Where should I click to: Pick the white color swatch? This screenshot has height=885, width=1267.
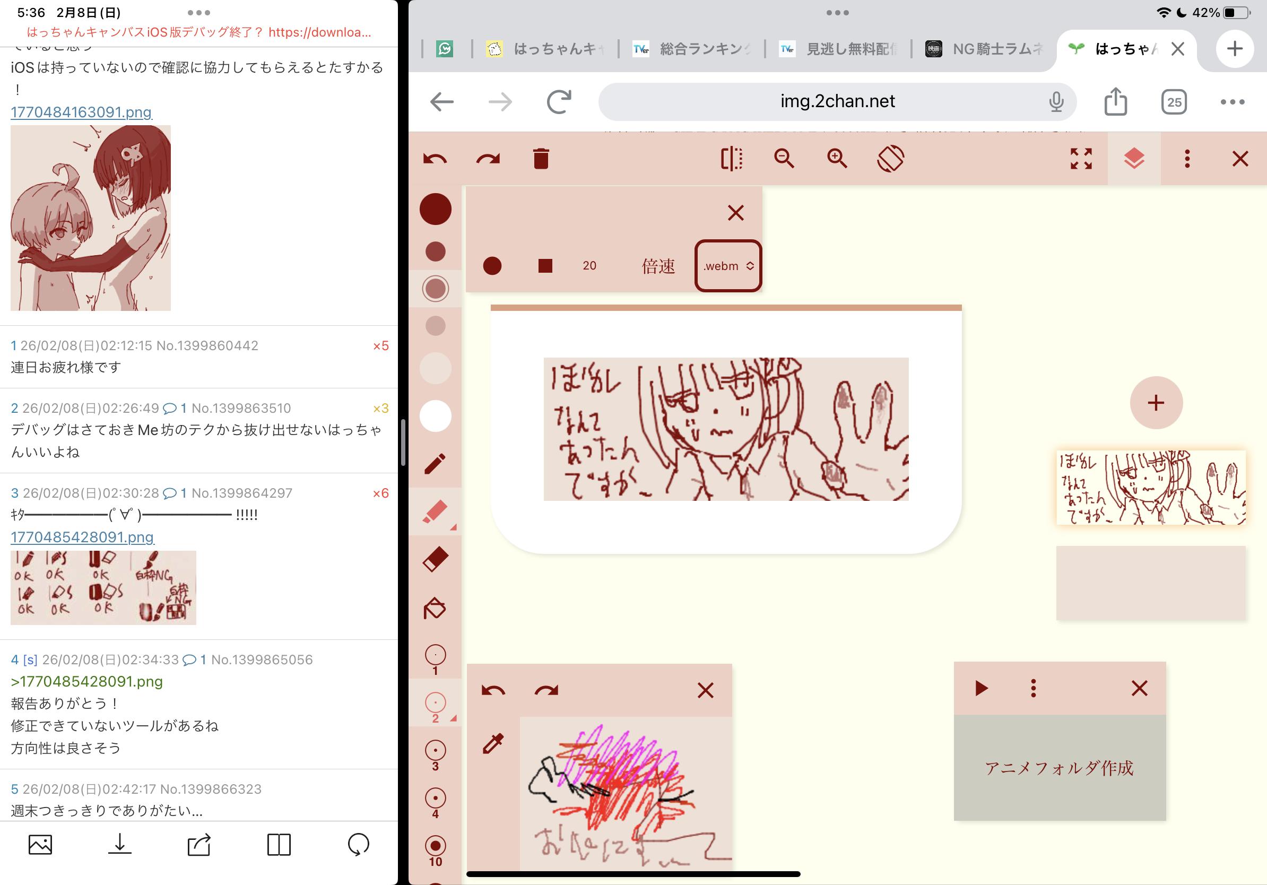click(435, 415)
